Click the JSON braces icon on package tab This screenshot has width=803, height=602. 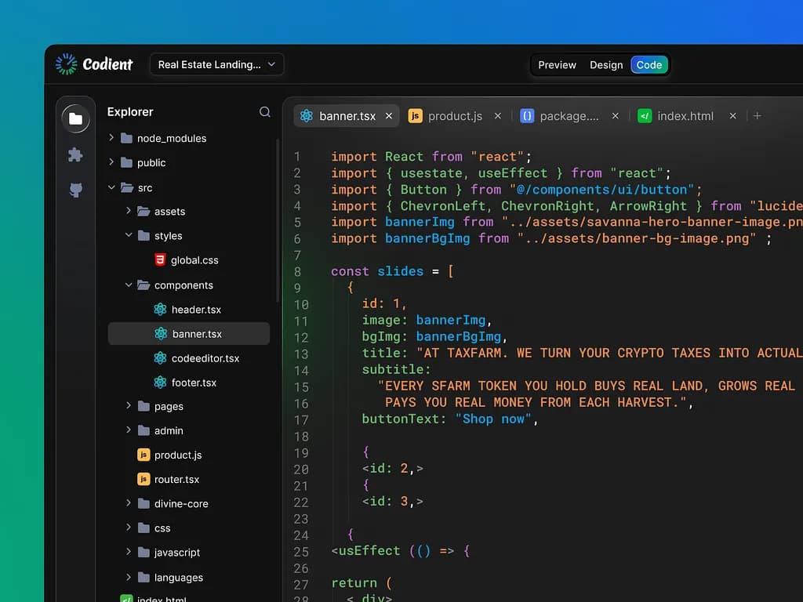[526, 115]
